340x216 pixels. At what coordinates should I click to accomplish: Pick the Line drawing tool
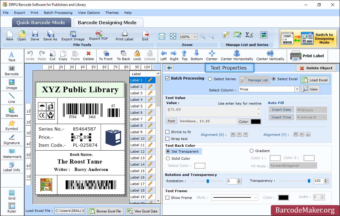click(x=12, y=98)
